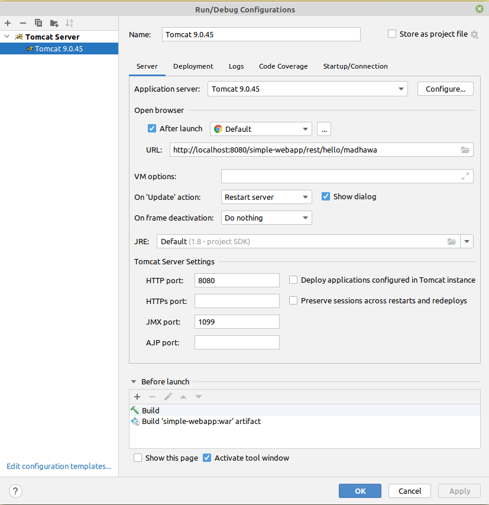
Task: Toggle the Show dialog checkbox
Action: coord(326,196)
